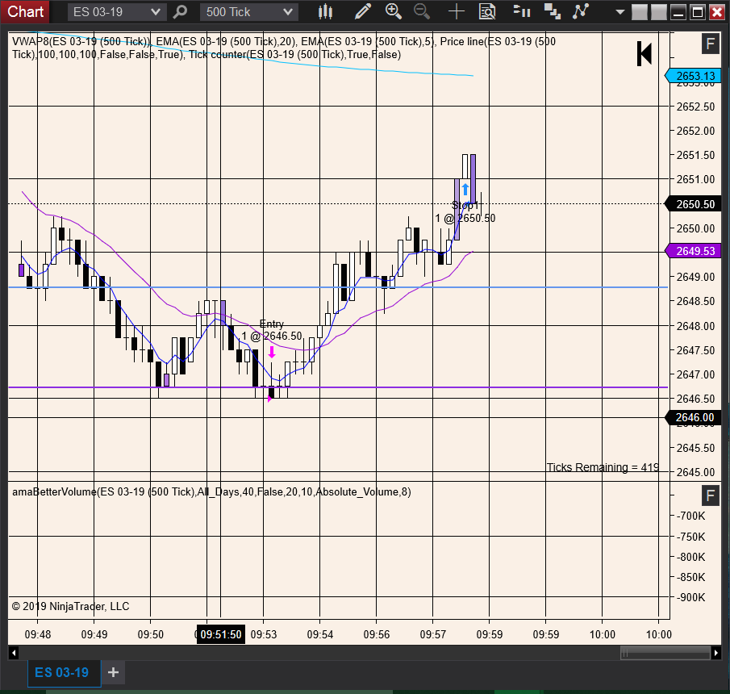This screenshot has width=730, height=694.
Task: Select the 'Ticks Remaining = 419' text
Action: pyautogui.click(x=603, y=467)
